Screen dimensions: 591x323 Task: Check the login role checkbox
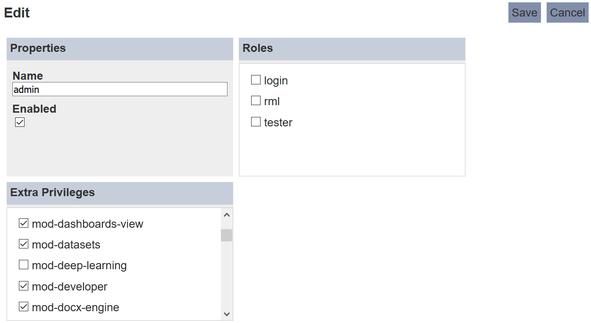point(256,80)
